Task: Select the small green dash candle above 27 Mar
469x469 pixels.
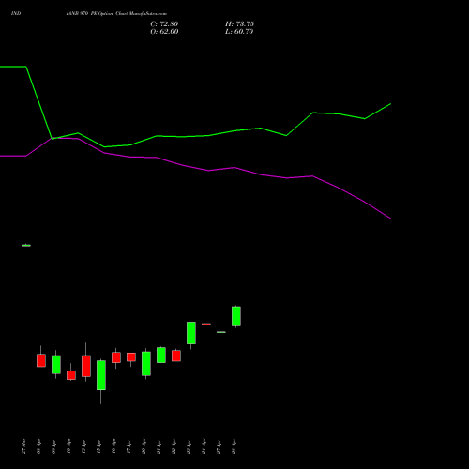Action: tap(26, 246)
